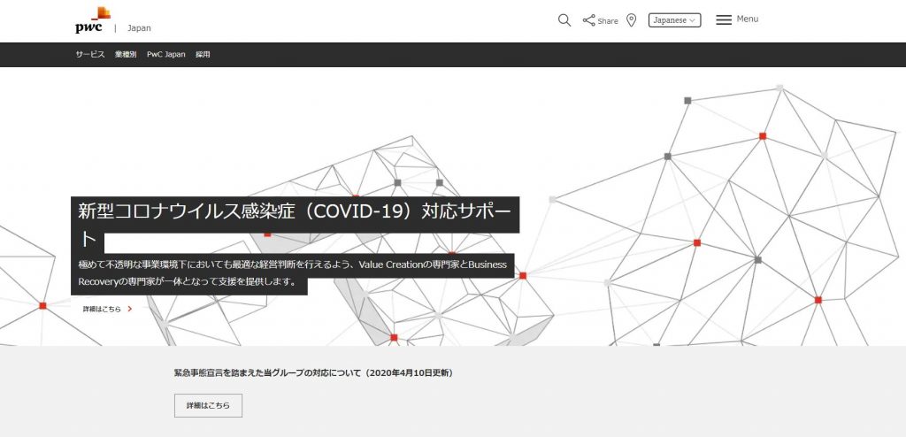Click the Japan territory label
Image resolution: width=906 pixels, height=437 pixels.
point(139,27)
